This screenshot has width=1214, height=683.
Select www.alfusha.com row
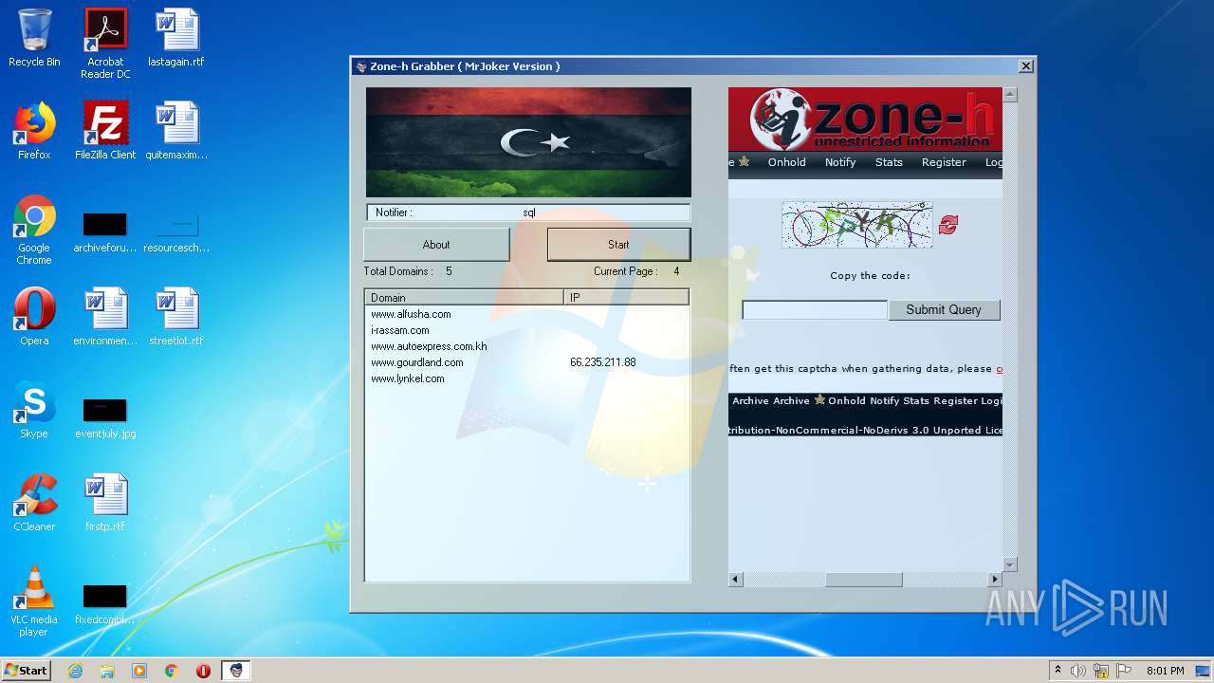(411, 314)
